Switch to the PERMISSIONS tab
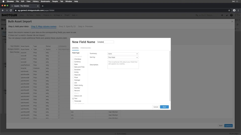241x135 pixels. tap(85, 48)
